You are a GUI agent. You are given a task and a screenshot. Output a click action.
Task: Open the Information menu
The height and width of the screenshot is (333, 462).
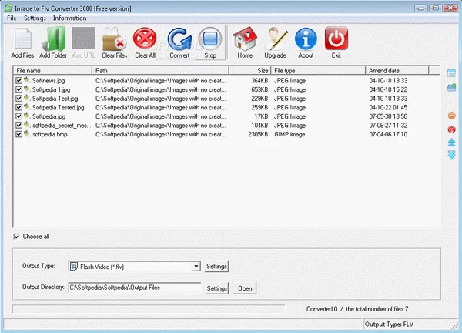click(69, 18)
